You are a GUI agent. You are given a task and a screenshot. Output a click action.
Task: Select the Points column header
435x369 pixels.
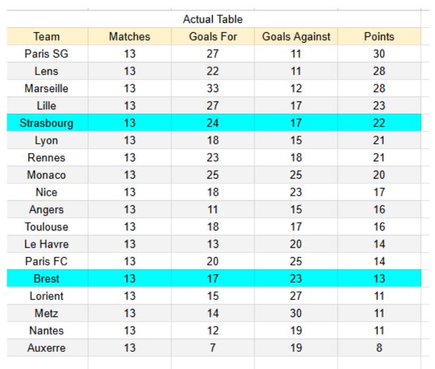[x=378, y=37]
